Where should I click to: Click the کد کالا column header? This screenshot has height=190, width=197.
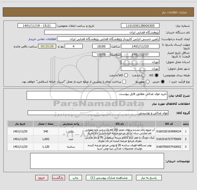tap(169, 124)
